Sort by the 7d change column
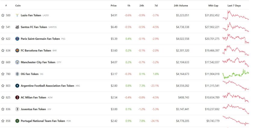The width and height of the screenshot is (256, 128). coord(156,5)
